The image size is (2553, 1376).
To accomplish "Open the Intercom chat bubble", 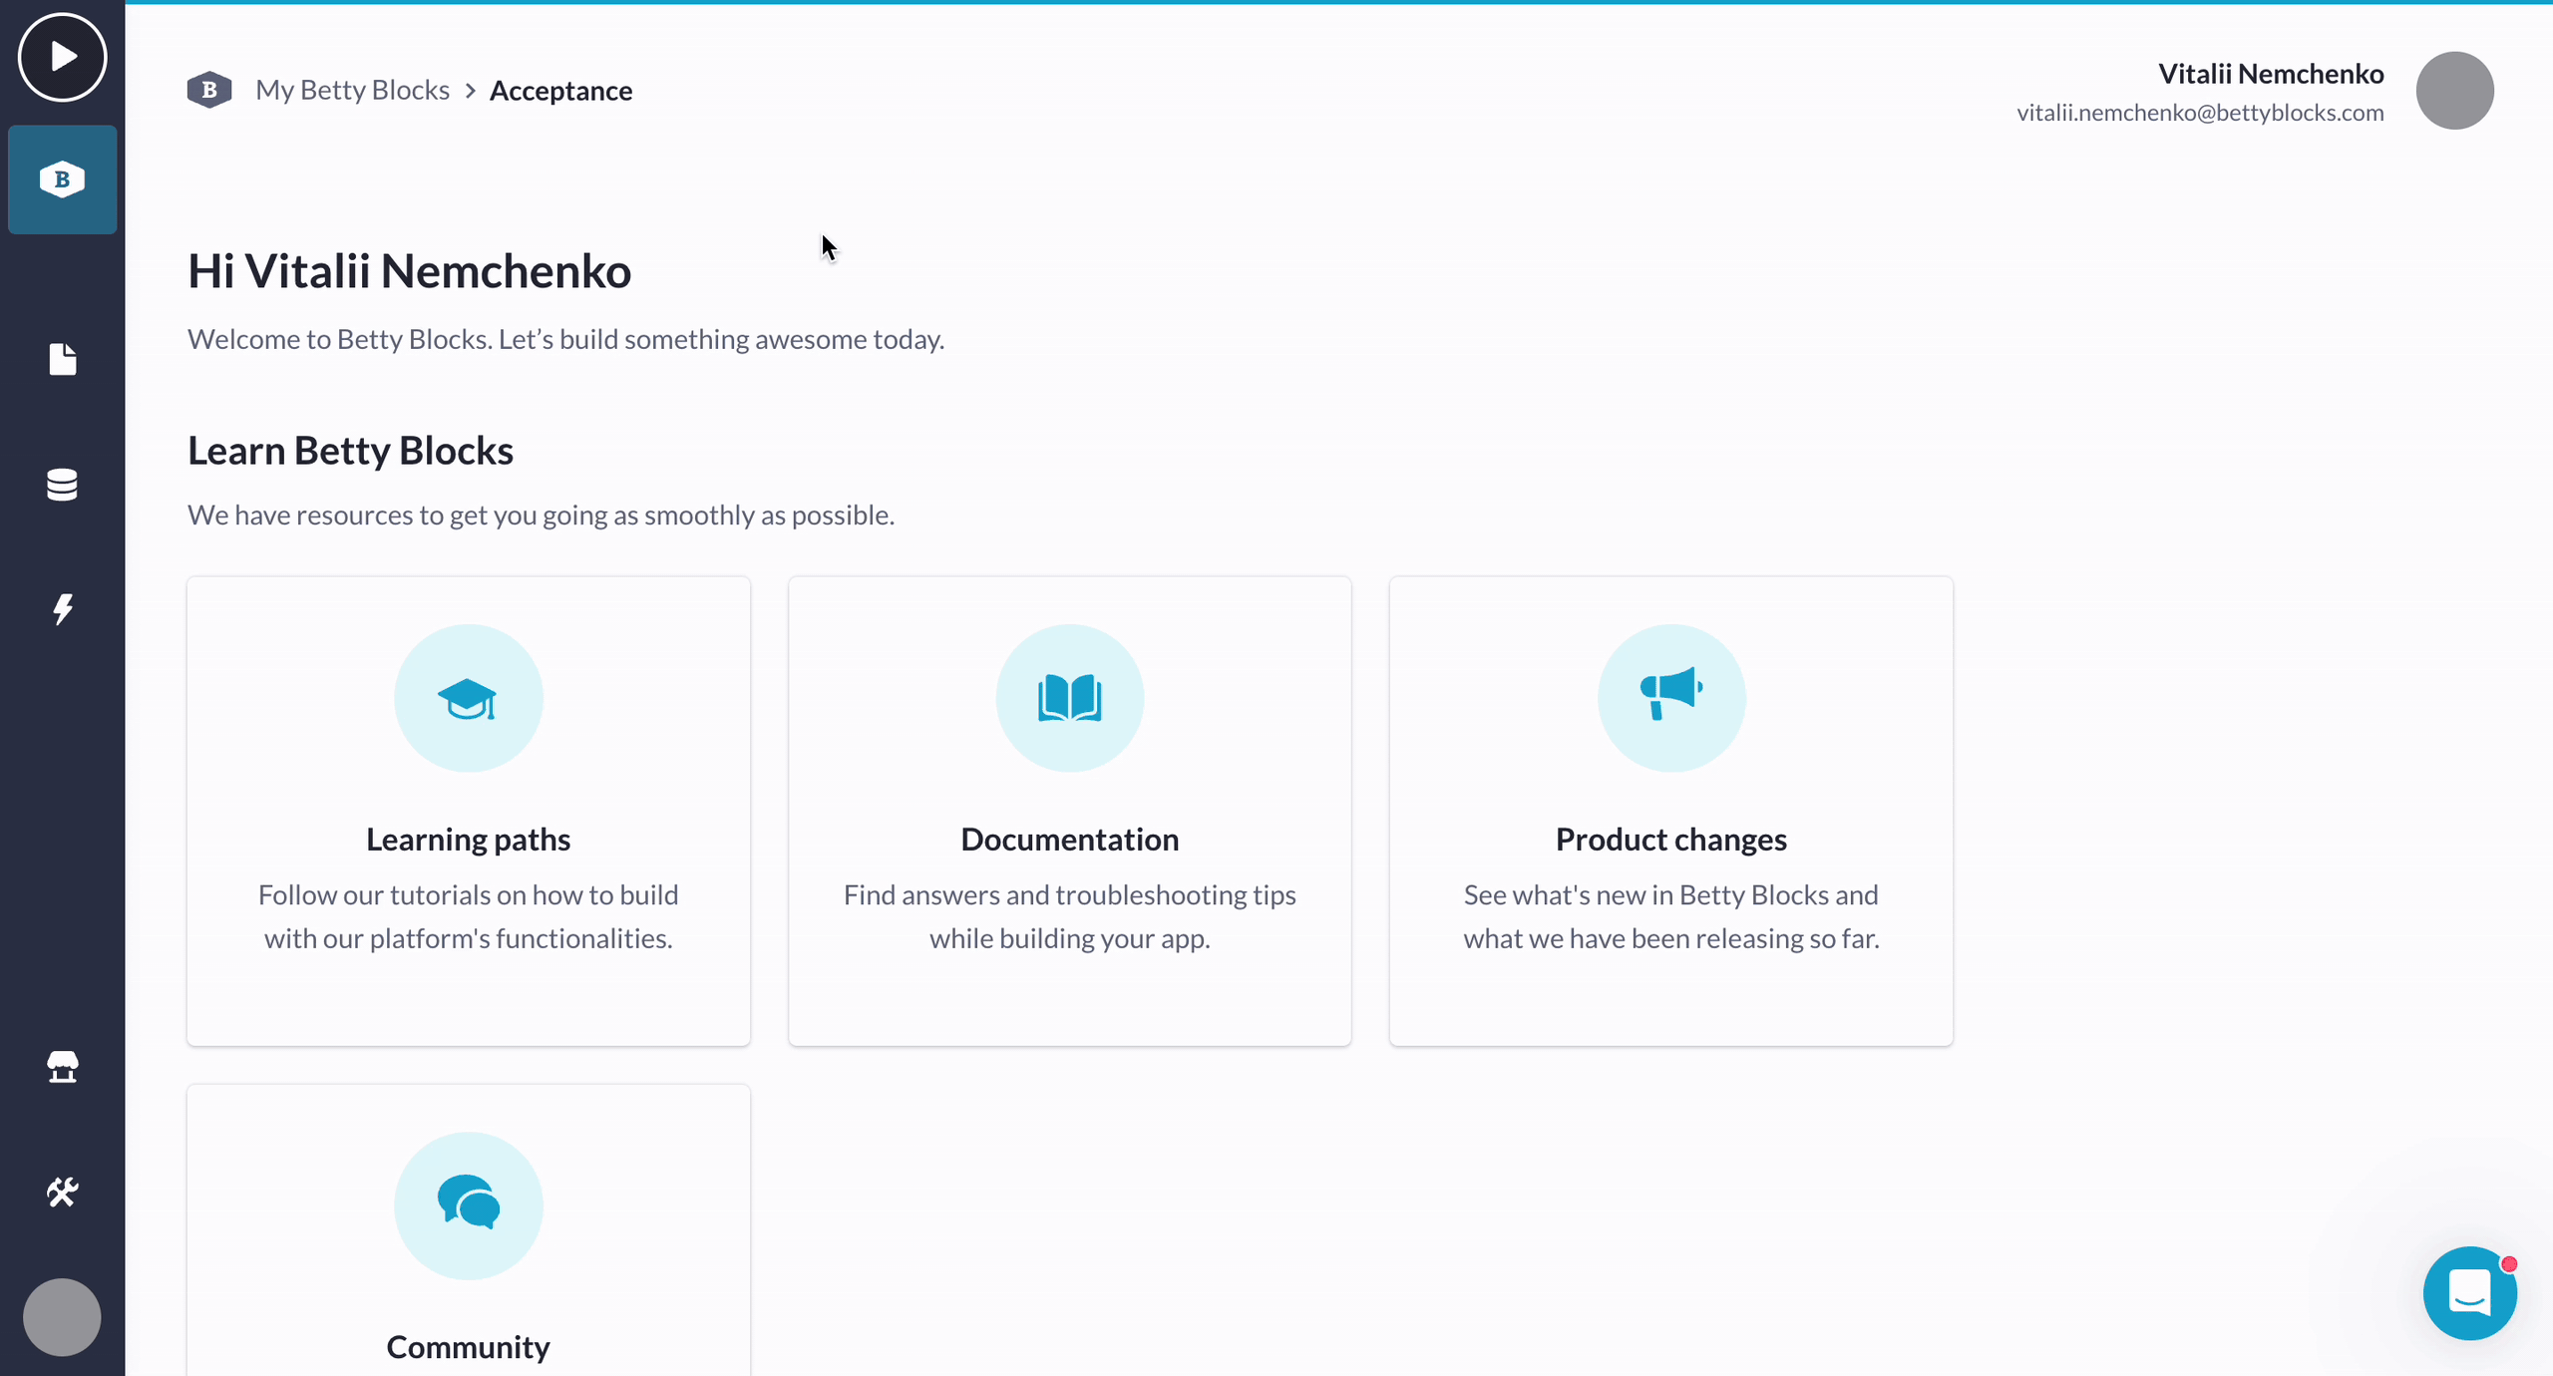I will 2469,1293.
